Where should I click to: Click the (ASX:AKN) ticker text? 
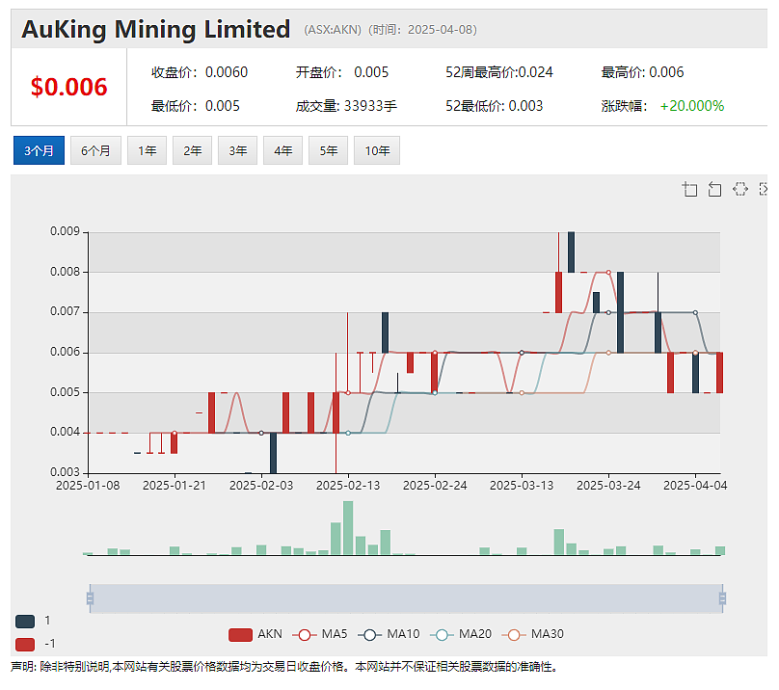click(x=333, y=30)
